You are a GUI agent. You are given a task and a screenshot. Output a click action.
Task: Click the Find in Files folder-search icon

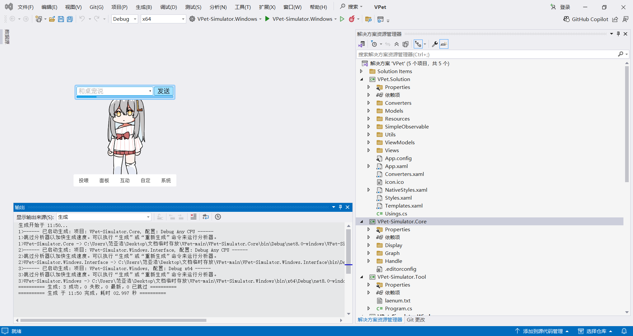click(368, 19)
